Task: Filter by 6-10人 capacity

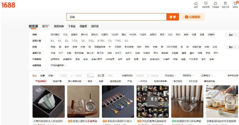Action: (x=101, y=41)
